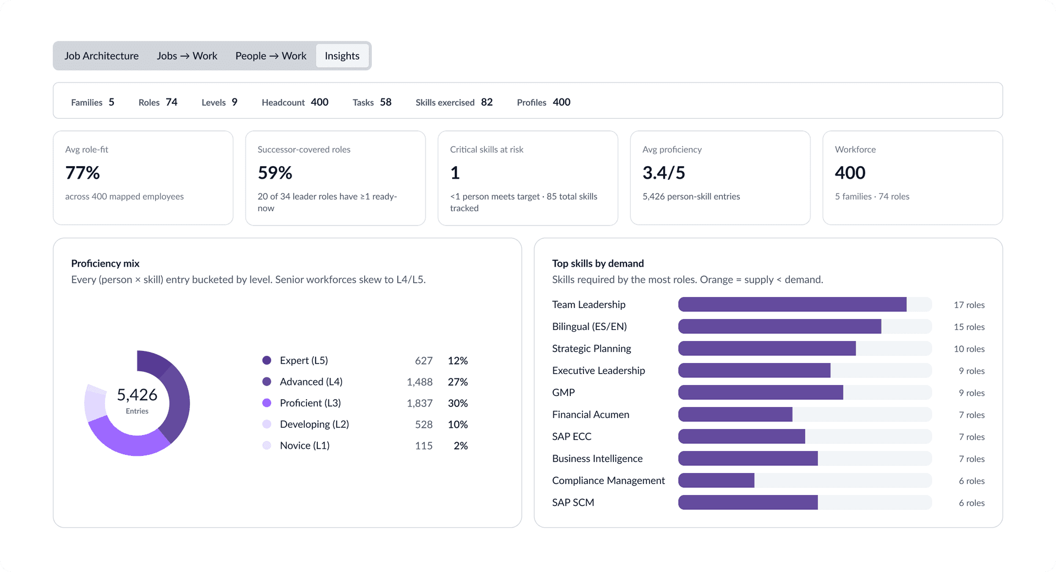Click the Strategic Planning skill label
Viewport: 1056px width, 572px height.
[x=591, y=349]
